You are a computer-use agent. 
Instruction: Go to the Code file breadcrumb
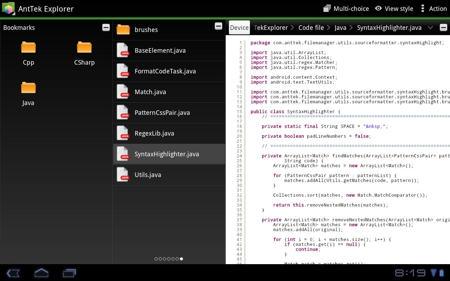click(x=311, y=27)
